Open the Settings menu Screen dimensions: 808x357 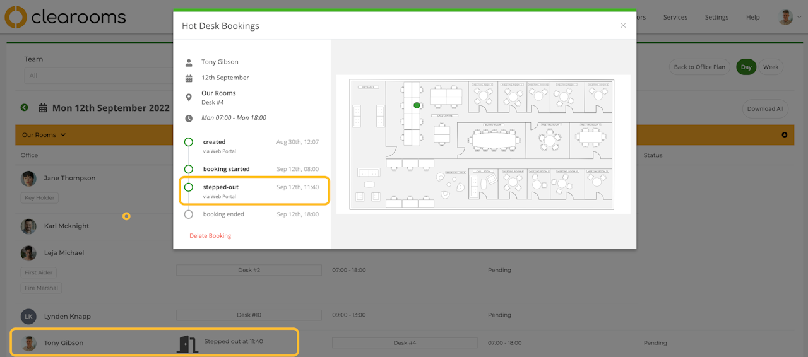point(716,17)
